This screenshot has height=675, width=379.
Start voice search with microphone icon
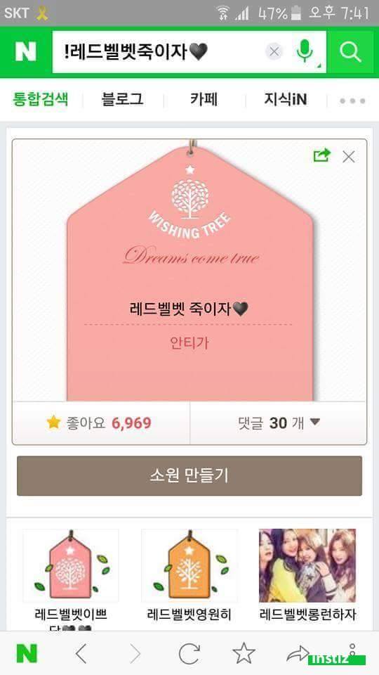tap(304, 51)
